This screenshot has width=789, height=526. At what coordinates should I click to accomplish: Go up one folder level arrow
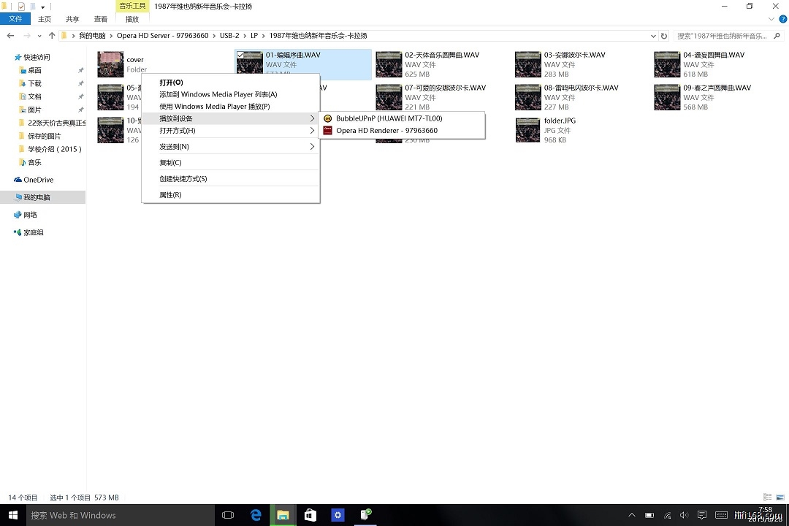click(x=52, y=36)
